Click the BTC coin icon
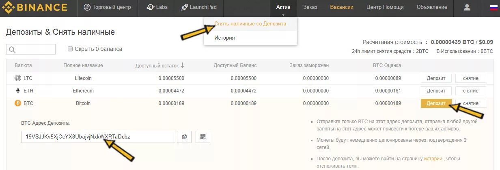The image size is (500, 170). [x=17, y=103]
